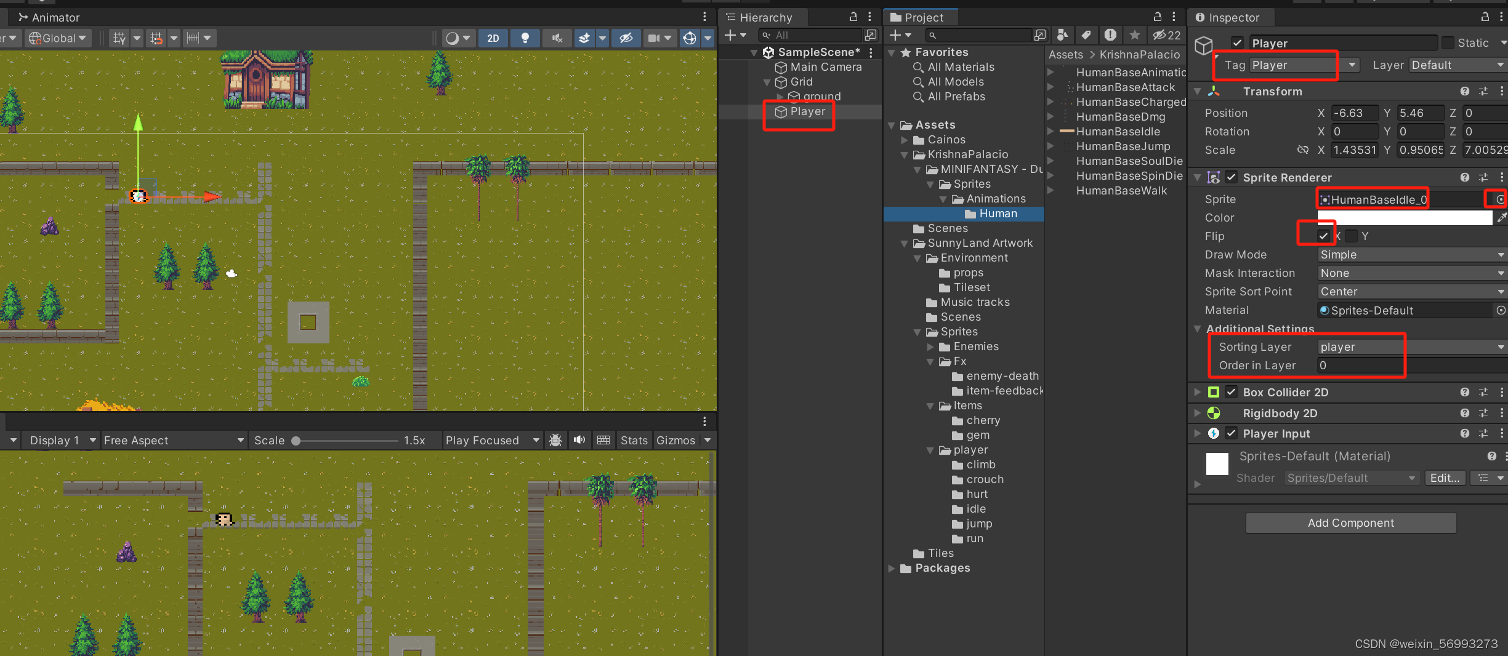This screenshot has height=656, width=1508.
Task: Toggle Box Collider 2D enabled checkbox
Action: tap(1231, 393)
